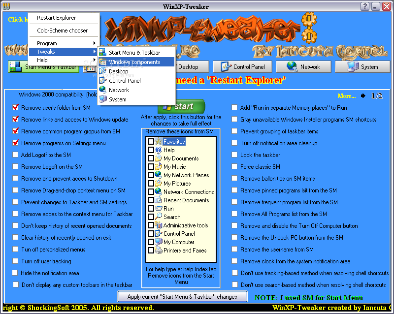Enable Prevent grouping of taskbar items
Viewport: 394px width, 314px height.
[x=234, y=131]
